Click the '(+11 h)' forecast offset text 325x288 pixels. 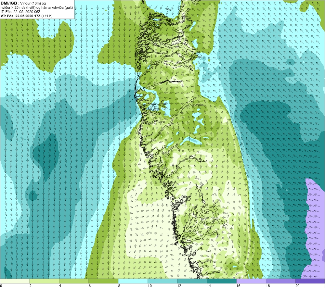(47, 16)
